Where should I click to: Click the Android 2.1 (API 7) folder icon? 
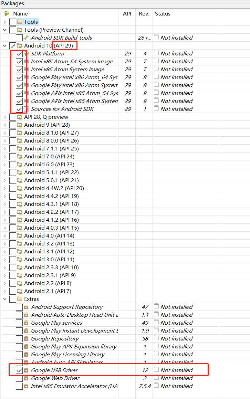coord(20,291)
